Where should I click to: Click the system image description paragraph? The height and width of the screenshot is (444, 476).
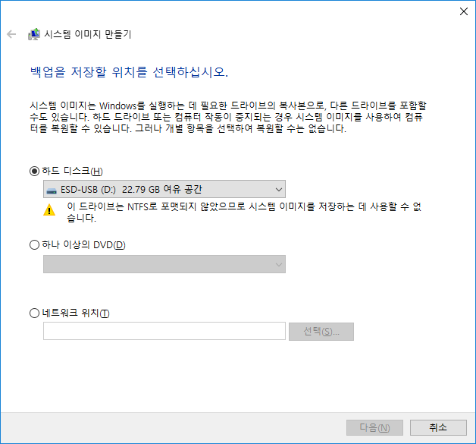point(228,117)
